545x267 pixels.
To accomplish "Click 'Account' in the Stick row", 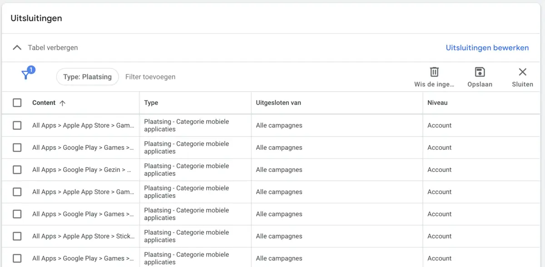I will click(439, 236).
